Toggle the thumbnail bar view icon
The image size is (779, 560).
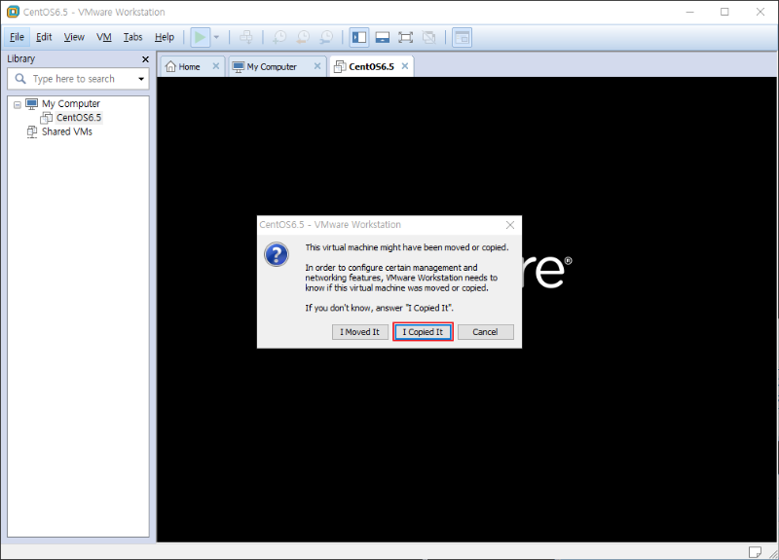[382, 37]
